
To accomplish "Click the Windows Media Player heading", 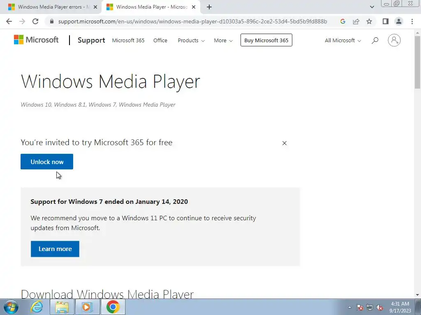I will (x=110, y=81).
